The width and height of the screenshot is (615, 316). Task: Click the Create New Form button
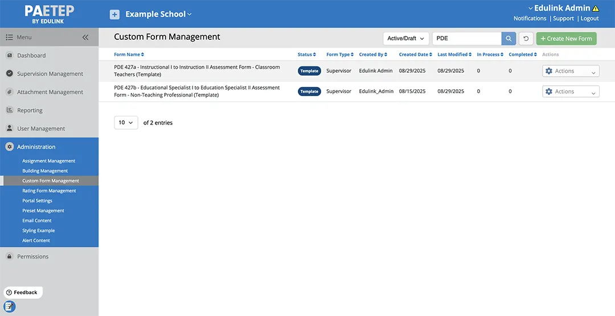(567, 39)
